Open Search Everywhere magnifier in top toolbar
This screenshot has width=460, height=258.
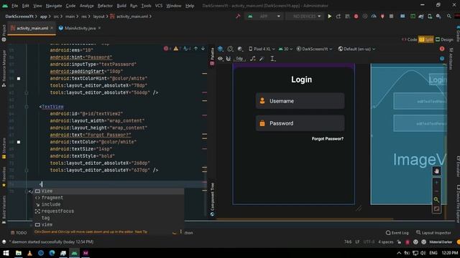coord(448,16)
